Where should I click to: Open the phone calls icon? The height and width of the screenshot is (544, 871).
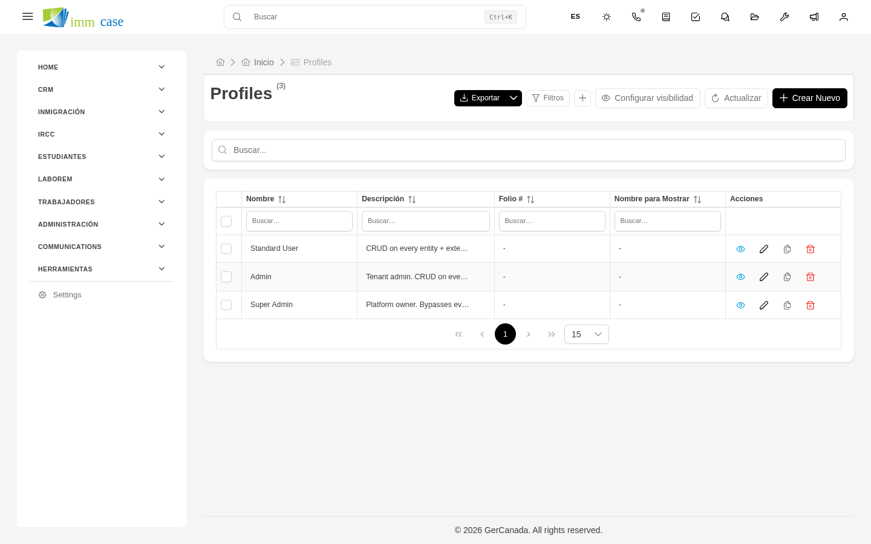pyautogui.click(x=636, y=17)
